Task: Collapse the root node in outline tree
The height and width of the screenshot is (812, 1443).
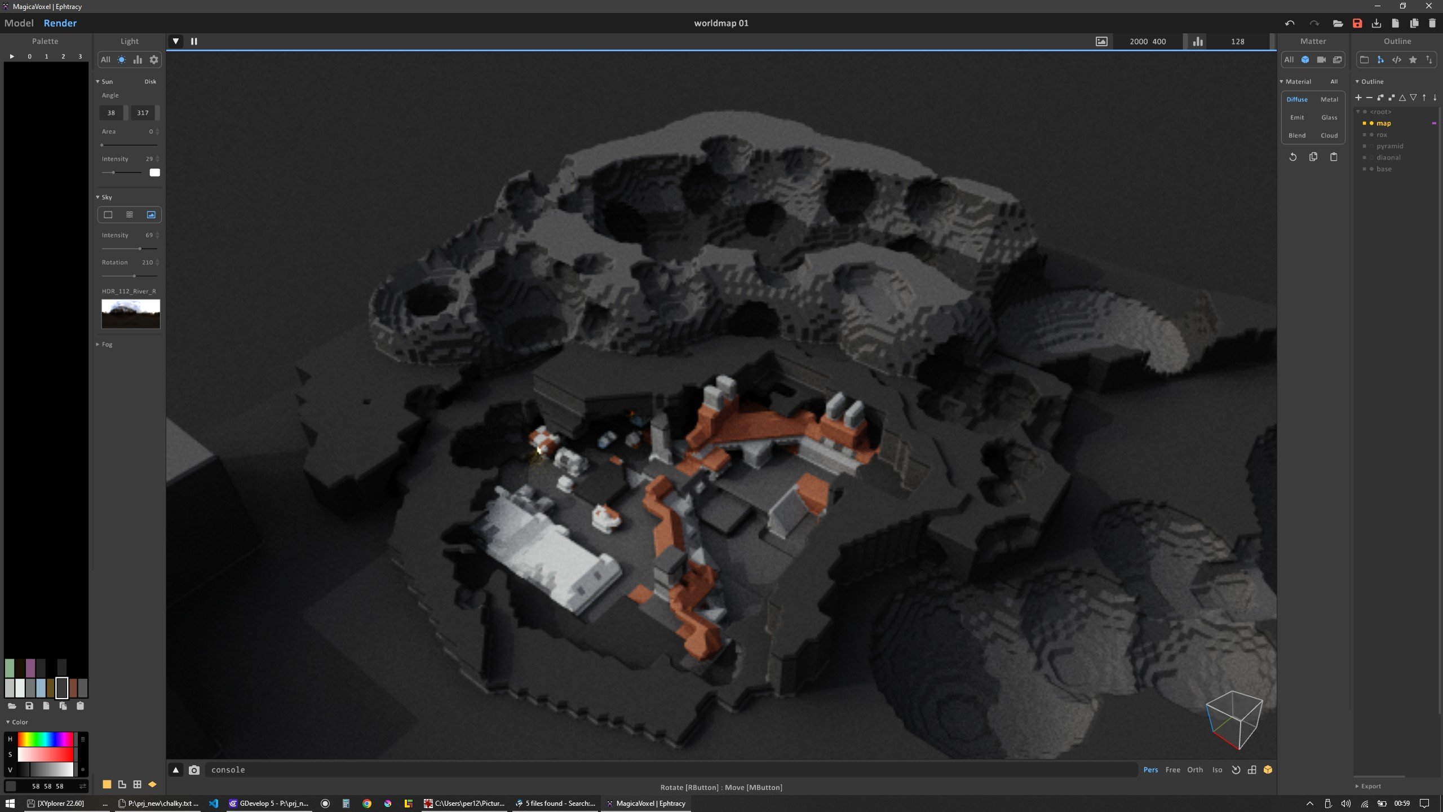Action: (x=1358, y=112)
